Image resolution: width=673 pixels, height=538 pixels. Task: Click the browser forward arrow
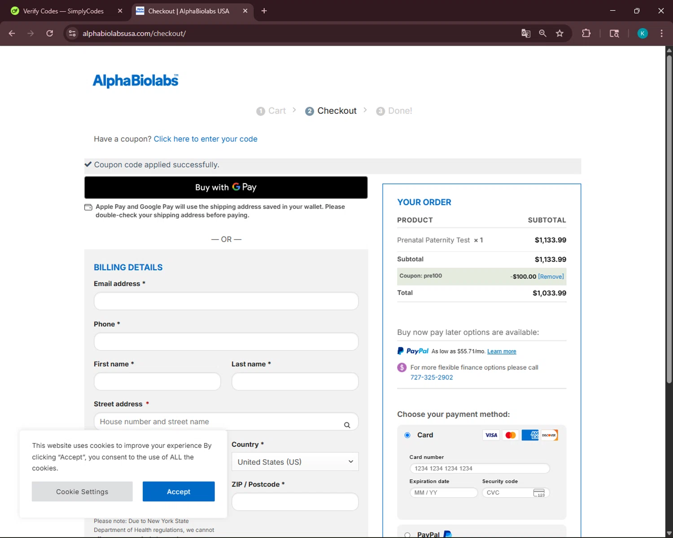coord(31,33)
